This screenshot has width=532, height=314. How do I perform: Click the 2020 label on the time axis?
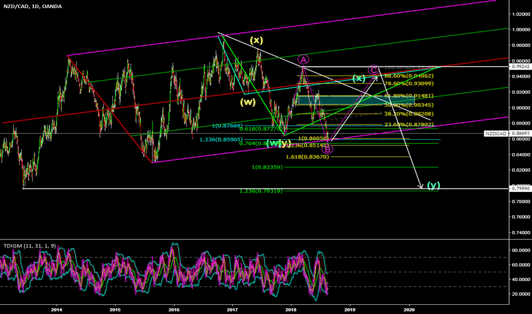pyautogui.click(x=409, y=309)
